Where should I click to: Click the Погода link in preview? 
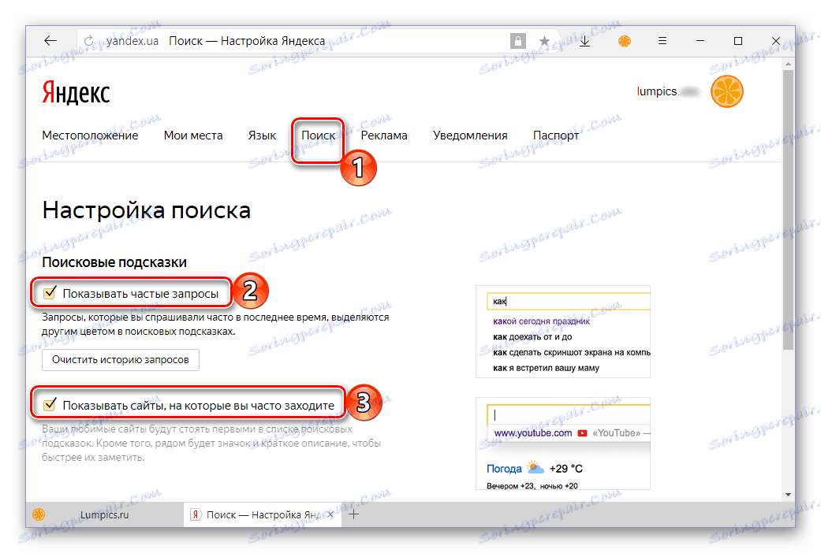click(504, 469)
